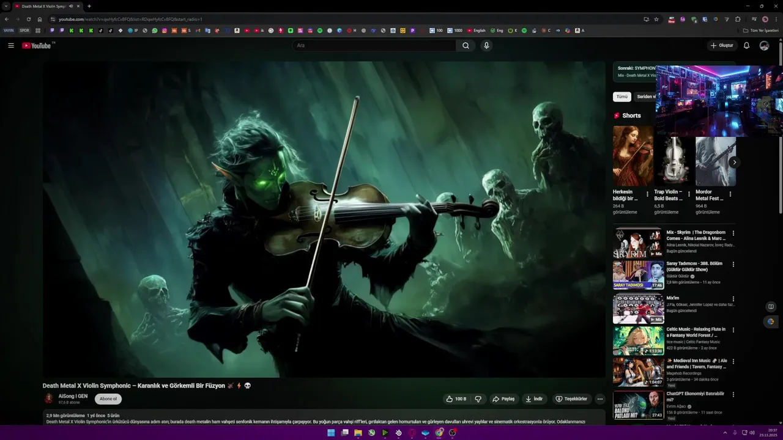Open options for Herkesin bildiği short
Viewport: 783px width, 440px height.
pyautogui.click(x=647, y=194)
